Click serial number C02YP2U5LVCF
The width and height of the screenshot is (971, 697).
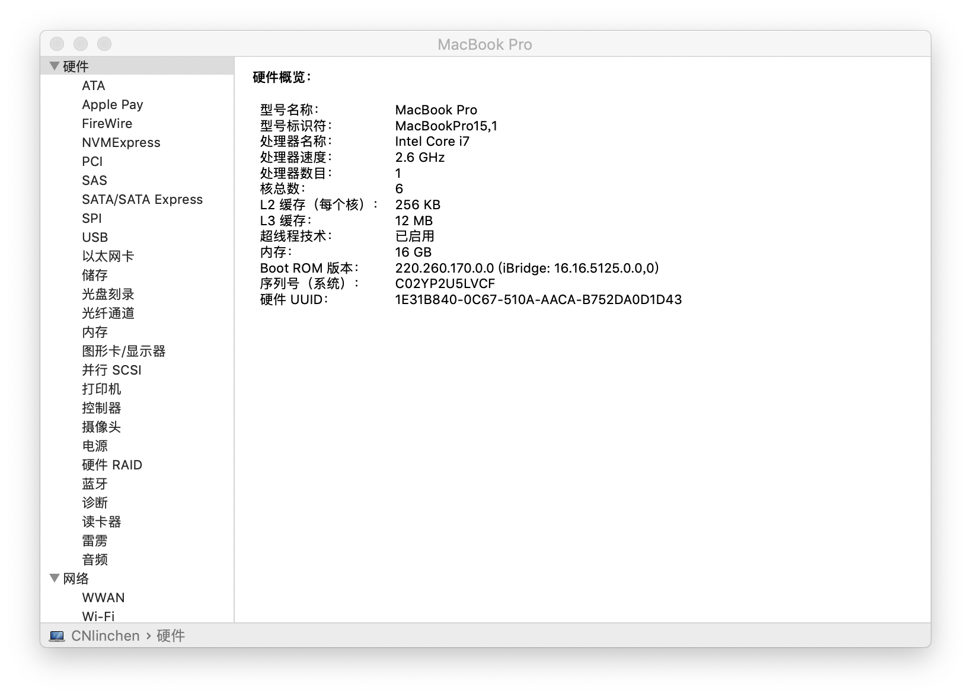(x=445, y=283)
